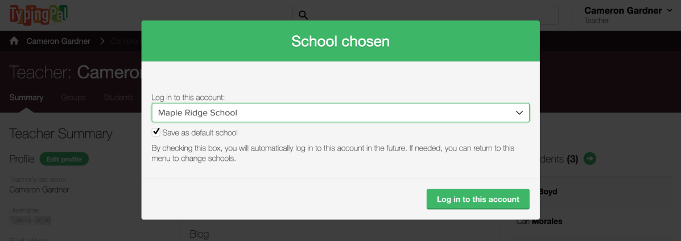Open the Groups tab
Image resolution: width=681 pixels, height=241 pixels.
pos(73,97)
